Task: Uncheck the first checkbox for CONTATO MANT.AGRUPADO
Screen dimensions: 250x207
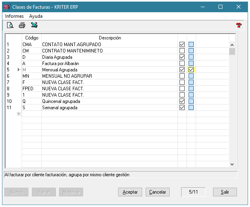Action: tap(182, 45)
